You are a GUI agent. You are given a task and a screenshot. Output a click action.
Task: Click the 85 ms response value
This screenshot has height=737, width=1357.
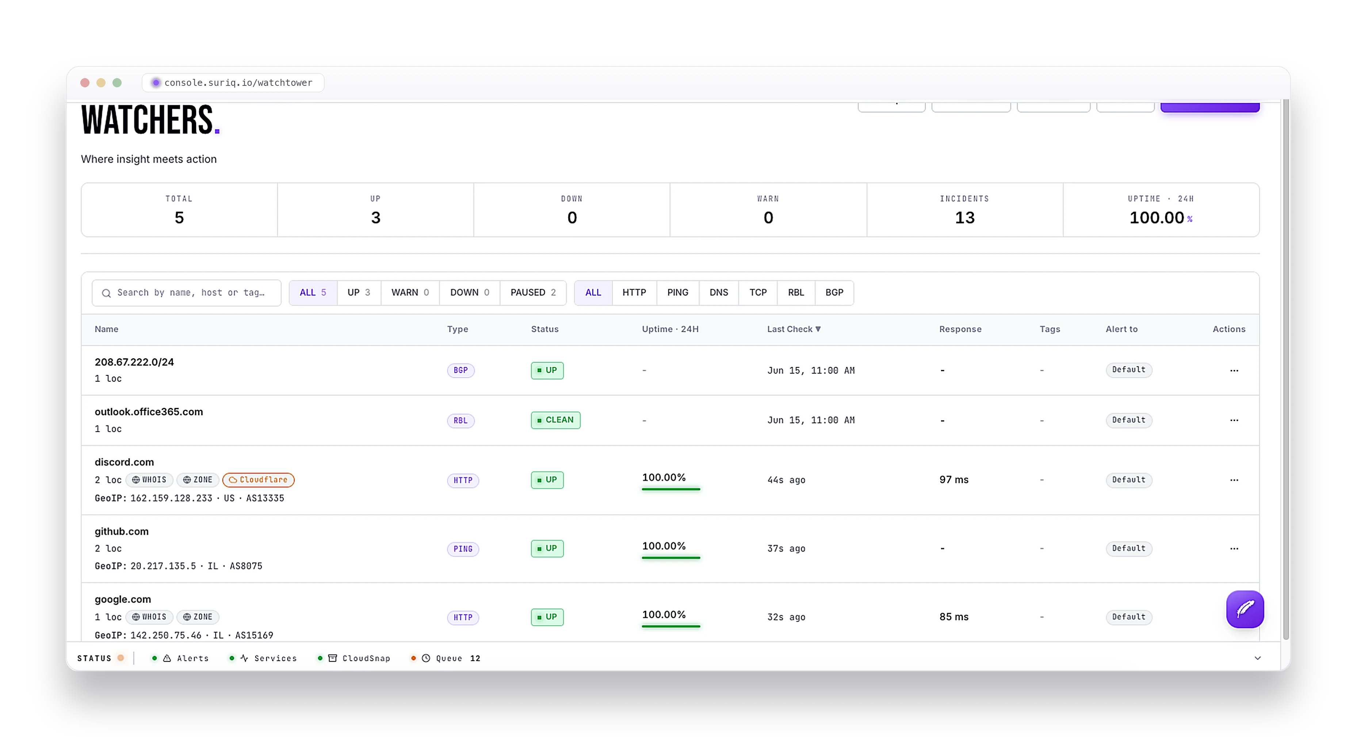coord(953,617)
